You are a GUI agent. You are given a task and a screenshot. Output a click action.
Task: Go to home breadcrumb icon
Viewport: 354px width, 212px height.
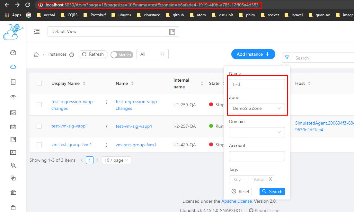point(36,54)
